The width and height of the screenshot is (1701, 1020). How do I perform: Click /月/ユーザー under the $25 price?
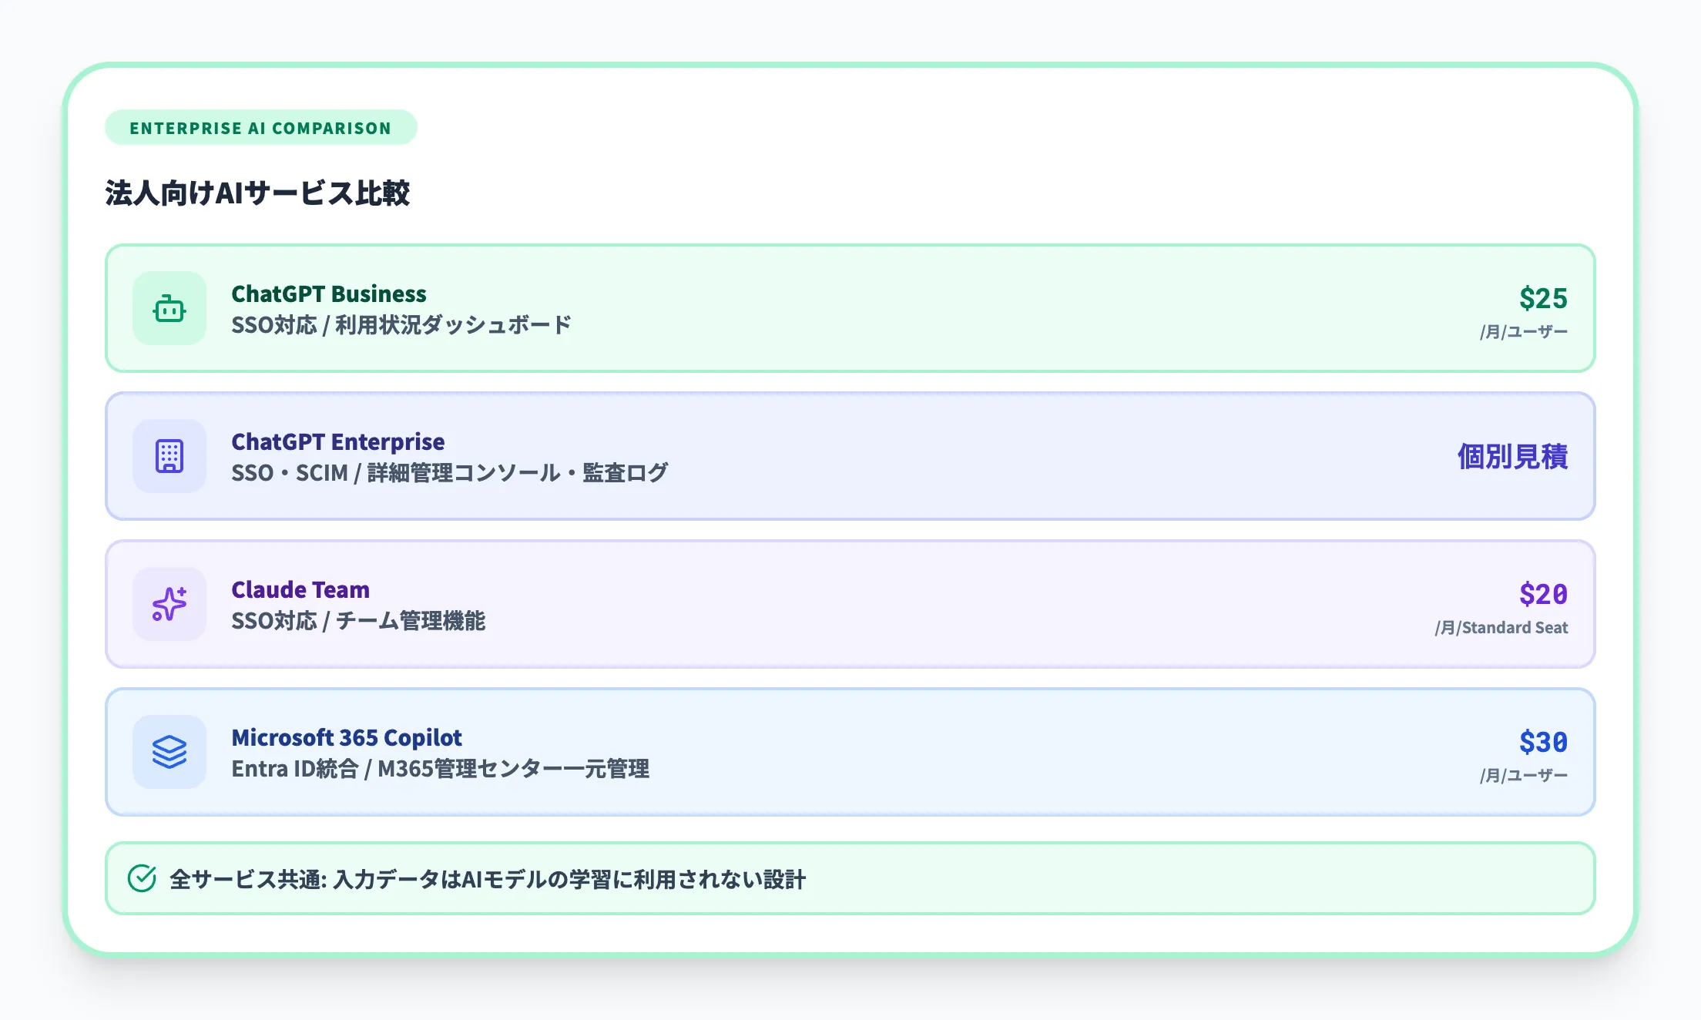coord(1524,331)
